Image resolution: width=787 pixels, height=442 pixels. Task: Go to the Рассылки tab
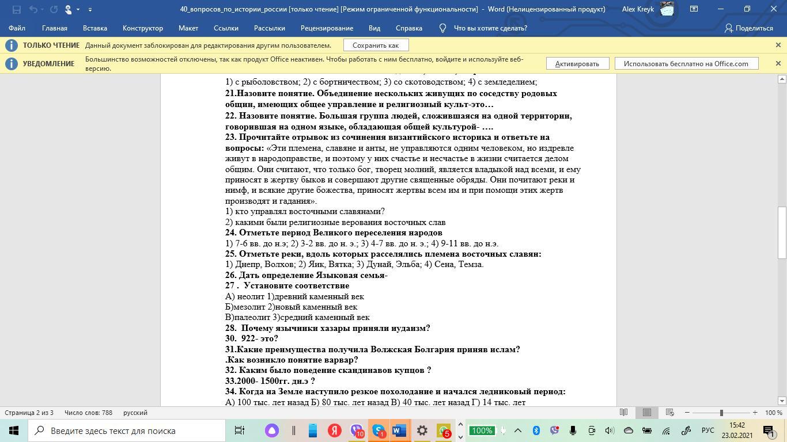tap(270, 28)
